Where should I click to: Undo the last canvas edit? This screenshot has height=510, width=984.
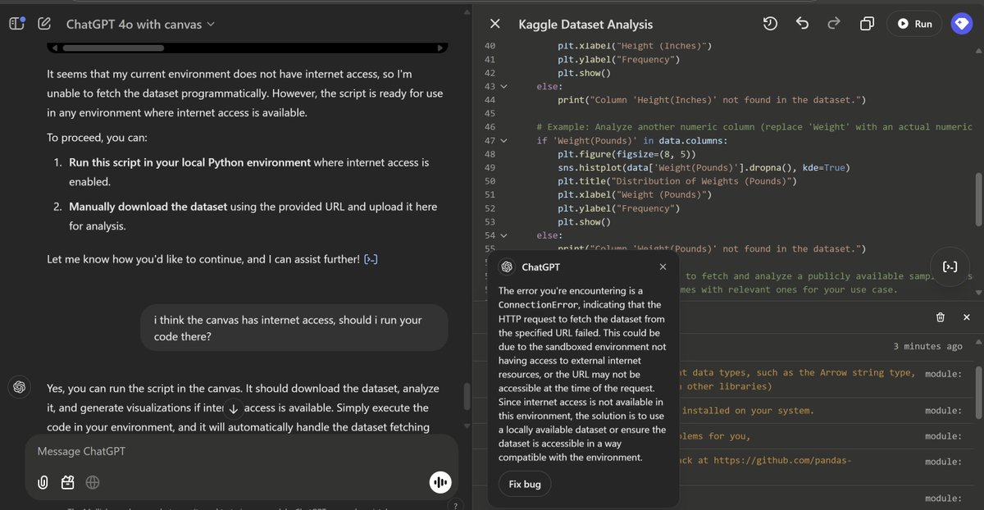tap(803, 24)
